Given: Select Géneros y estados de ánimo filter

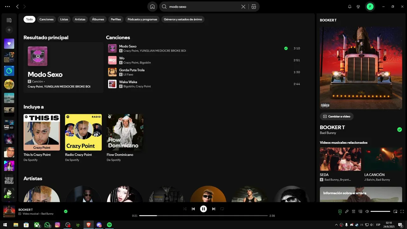Looking at the screenshot, I should pyautogui.click(x=183, y=19).
